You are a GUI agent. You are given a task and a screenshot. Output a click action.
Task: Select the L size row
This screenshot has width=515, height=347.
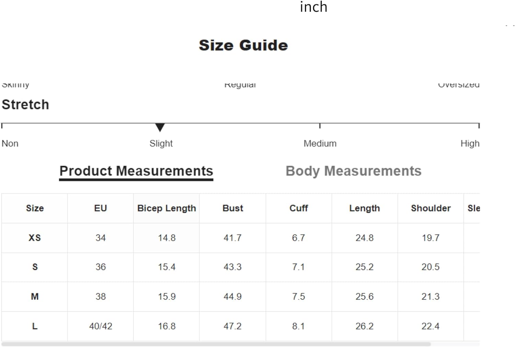pyautogui.click(x=240, y=326)
